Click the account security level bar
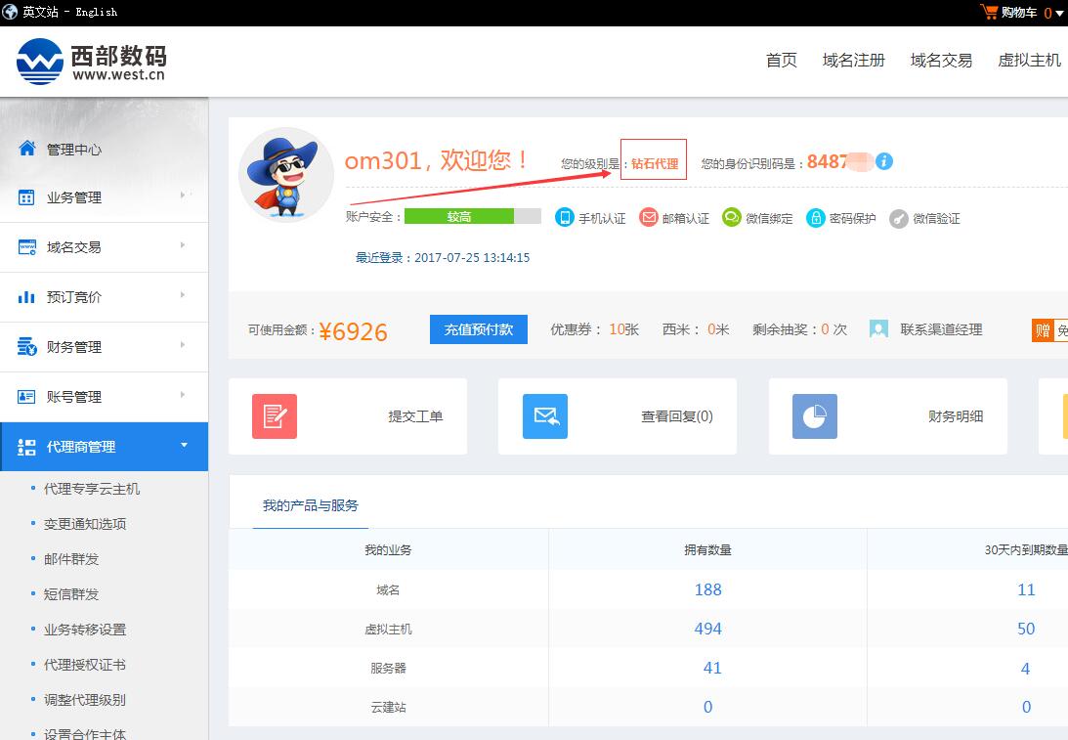 tap(472, 216)
